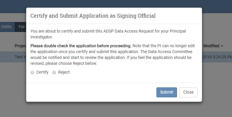
Task: Click the "ADSP Data Access Request" phrase
Action: 128,31
